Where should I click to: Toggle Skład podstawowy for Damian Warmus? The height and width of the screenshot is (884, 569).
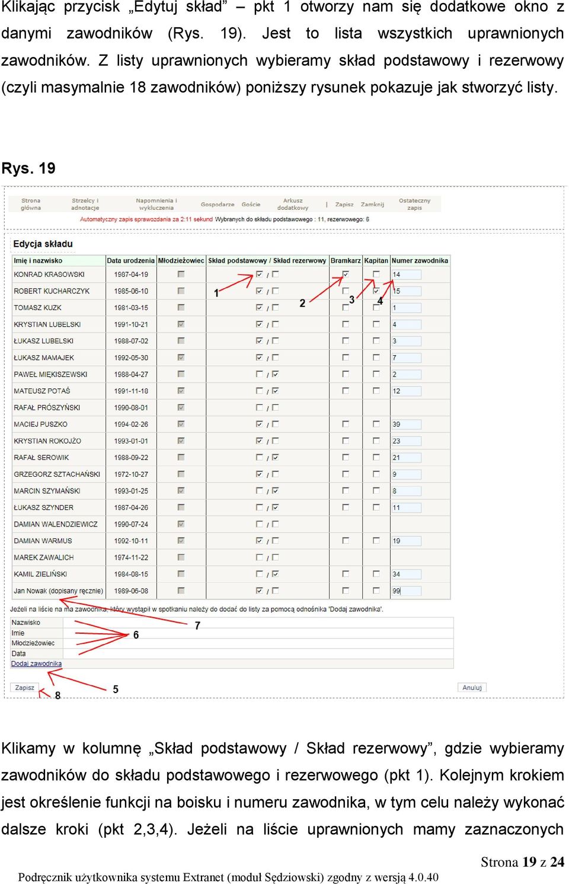[259, 540]
